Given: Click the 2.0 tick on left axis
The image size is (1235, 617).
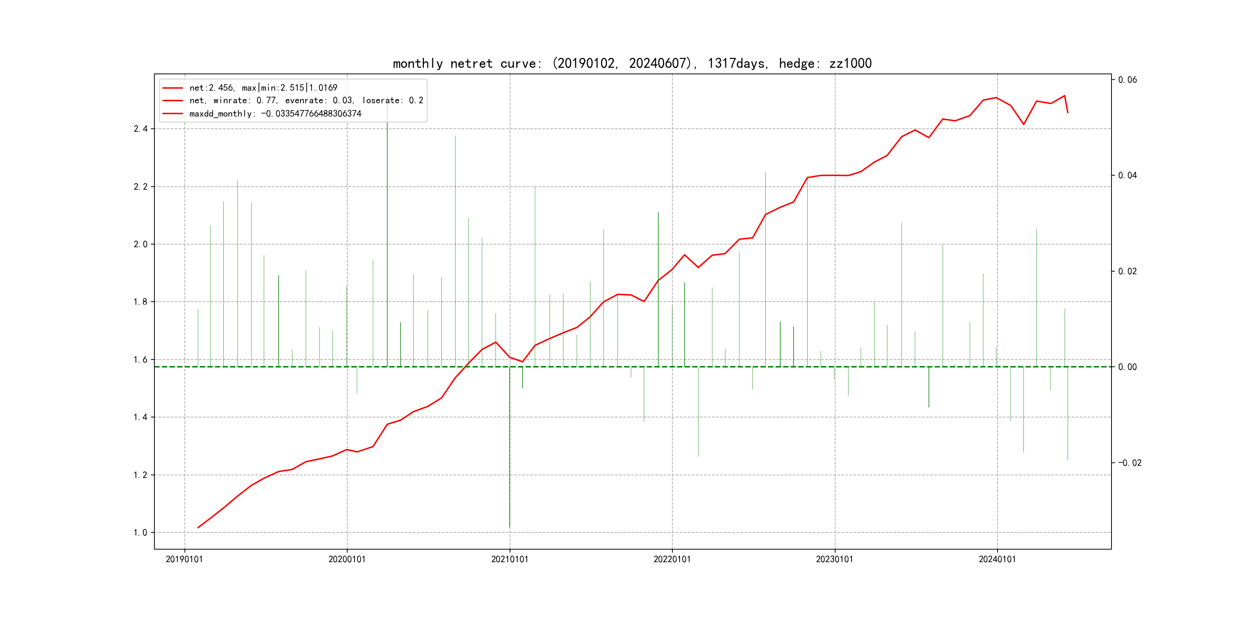Looking at the screenshot, I should click(x=141, y=244).
